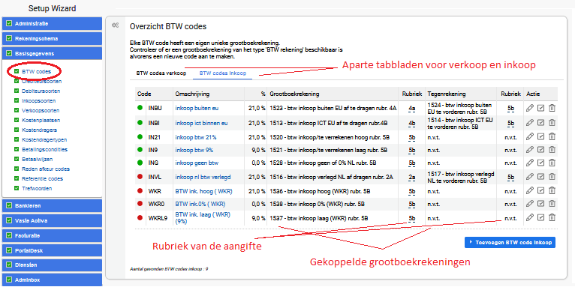The image size is (575, 287).
Task: Delete the INBU BTW code
Action: coord(552,108)
